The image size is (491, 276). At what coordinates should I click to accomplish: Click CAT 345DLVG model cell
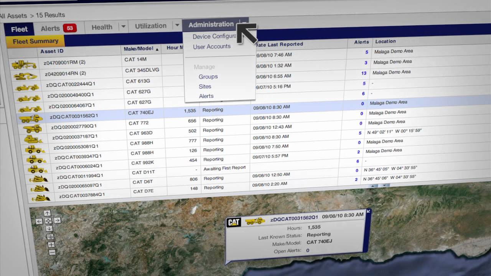click(x=142, y=70)
